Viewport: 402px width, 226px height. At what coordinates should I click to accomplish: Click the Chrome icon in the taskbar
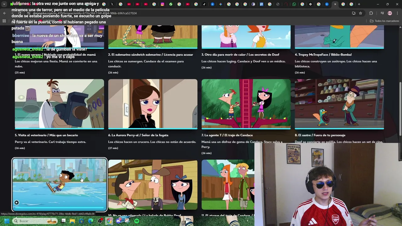click(x=109, y=221)
